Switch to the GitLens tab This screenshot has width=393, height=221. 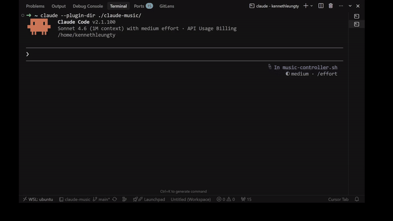[166, 6]
